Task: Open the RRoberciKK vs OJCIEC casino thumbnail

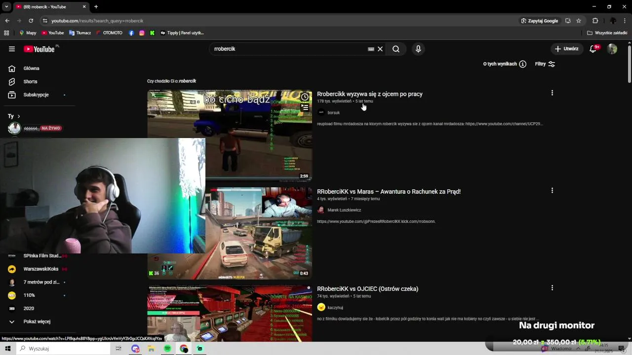Action: 230,314
